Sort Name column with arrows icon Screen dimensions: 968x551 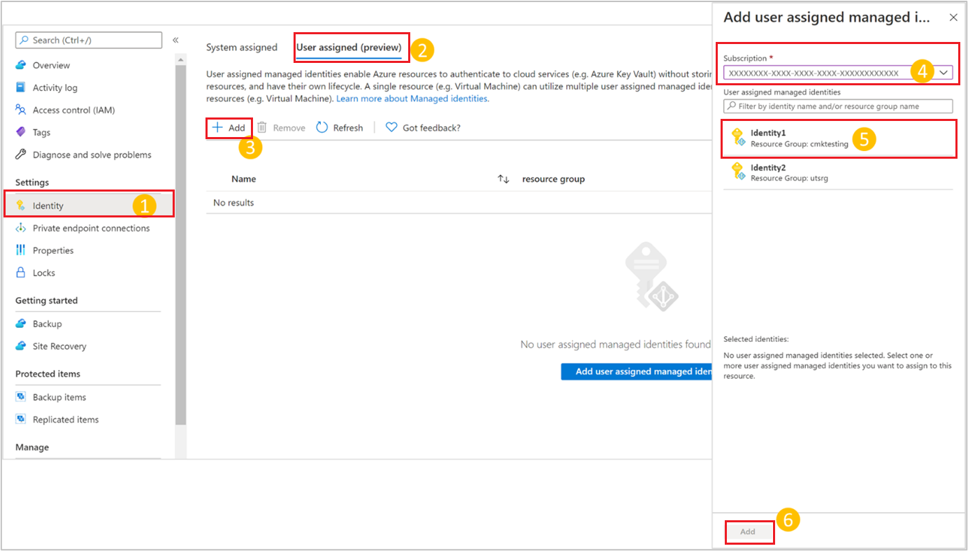(503, 179)
